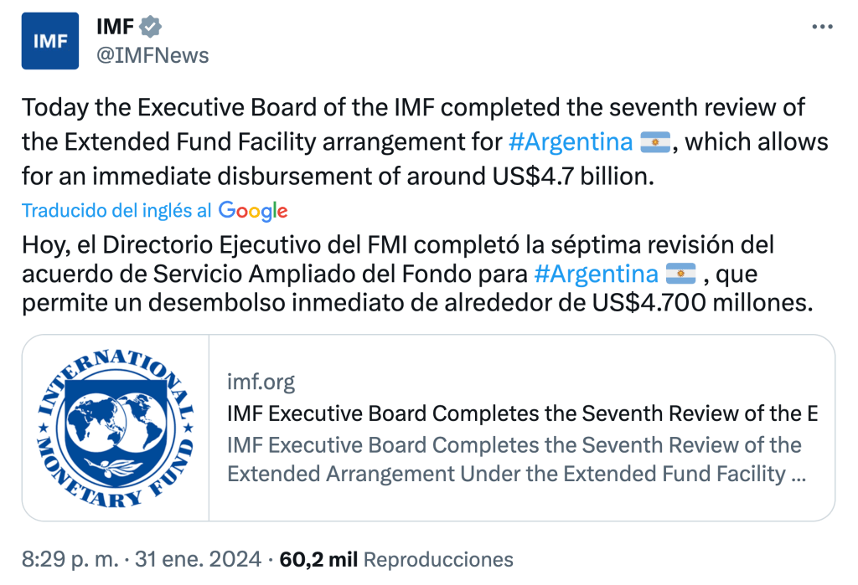This screenshot has width=858, height=585.
Task: Open the link card headline about the Seventh Review
Action: (522, 413)
